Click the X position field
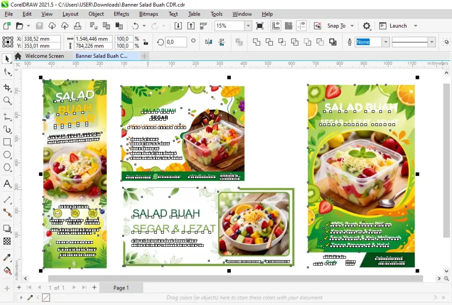Screen dimensions: 452x305 tap(41, 38)
